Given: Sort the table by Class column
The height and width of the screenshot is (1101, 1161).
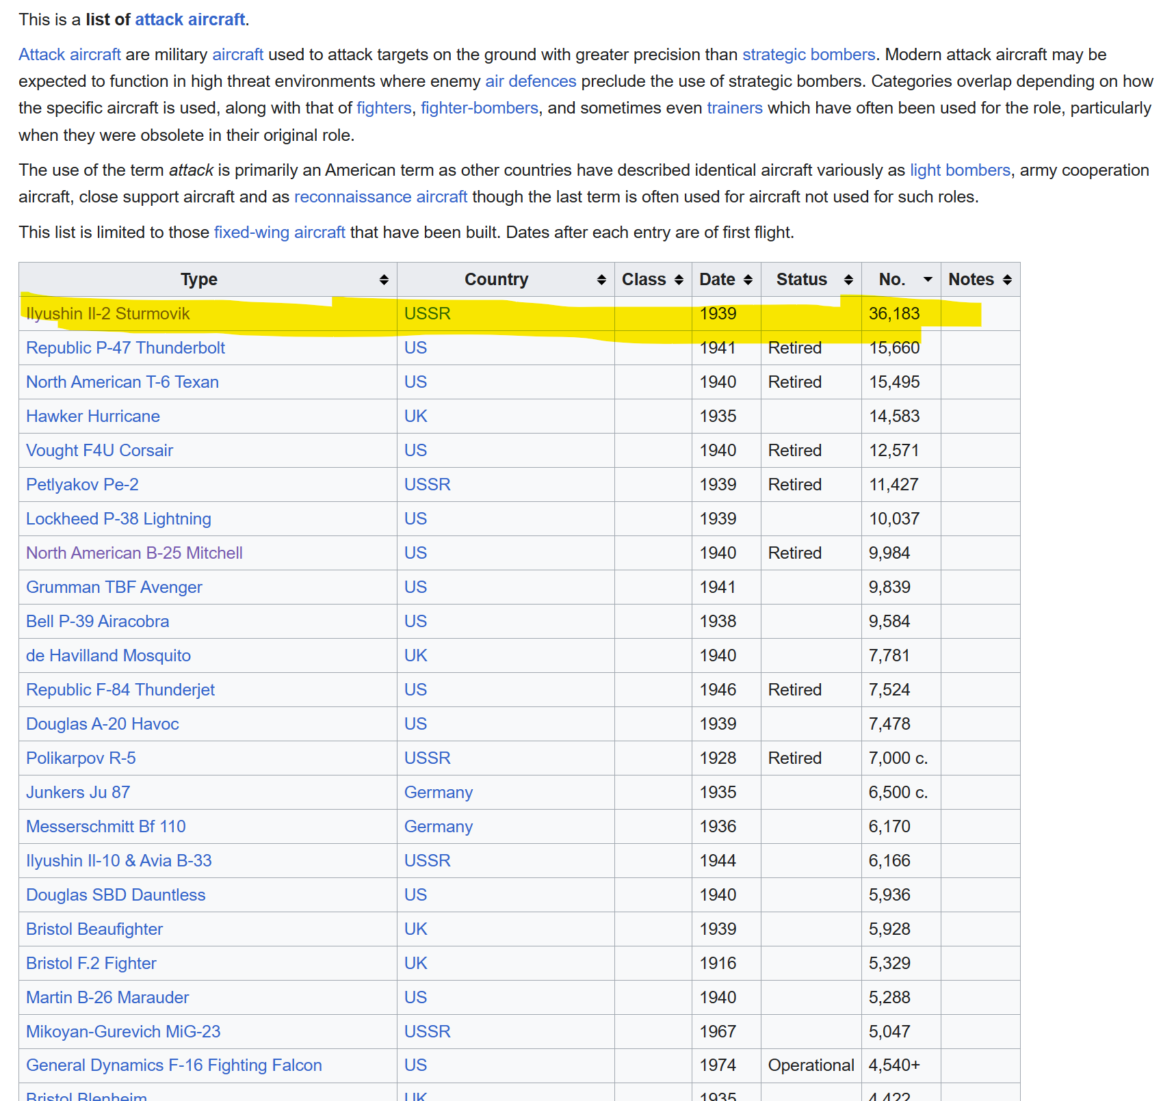Looking at the screenshot, I should [678, 279].
